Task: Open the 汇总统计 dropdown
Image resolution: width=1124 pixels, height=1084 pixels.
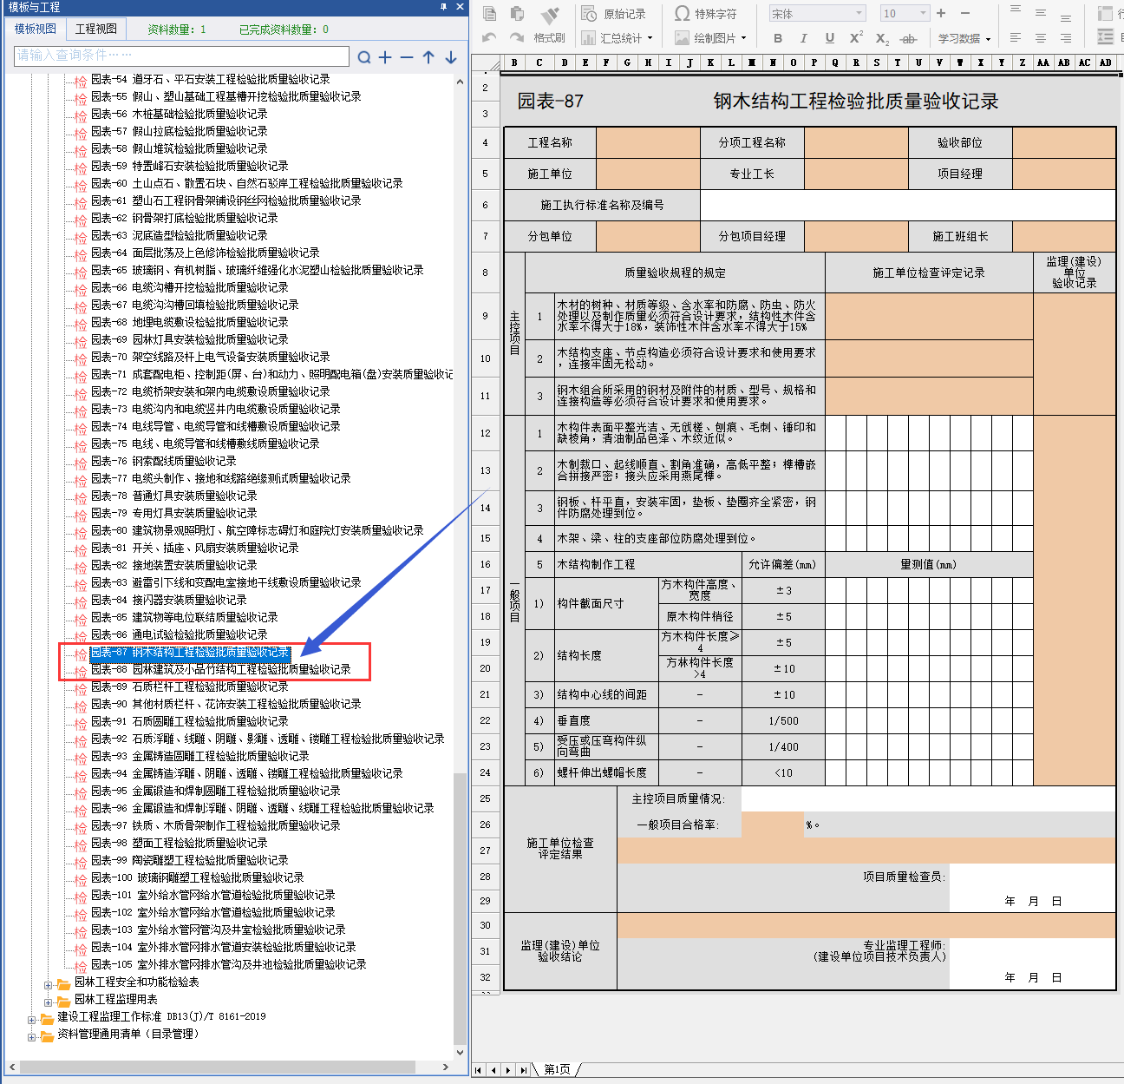Action: tap(617, 38)
